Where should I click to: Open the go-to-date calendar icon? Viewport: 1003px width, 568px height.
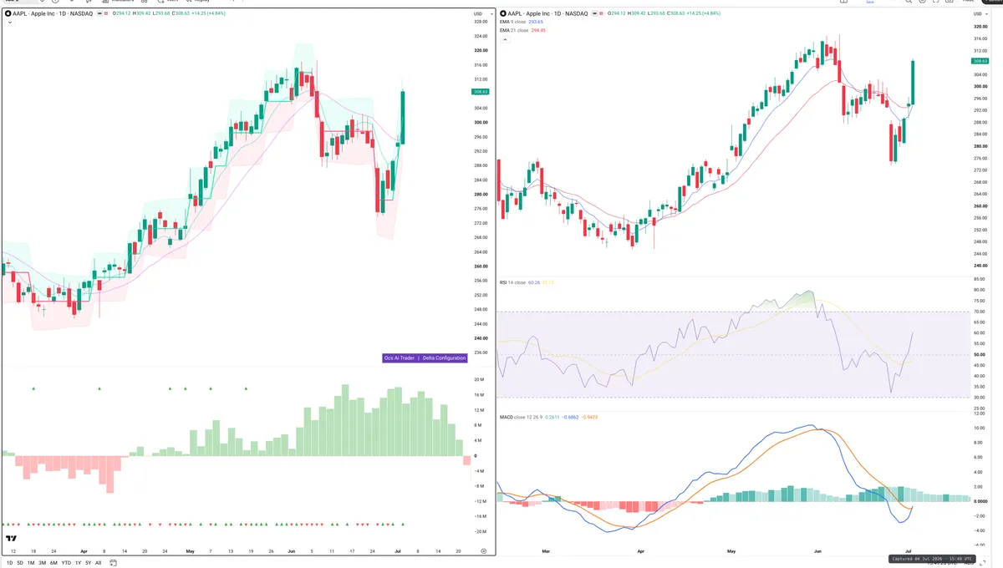tap(113, 563)
